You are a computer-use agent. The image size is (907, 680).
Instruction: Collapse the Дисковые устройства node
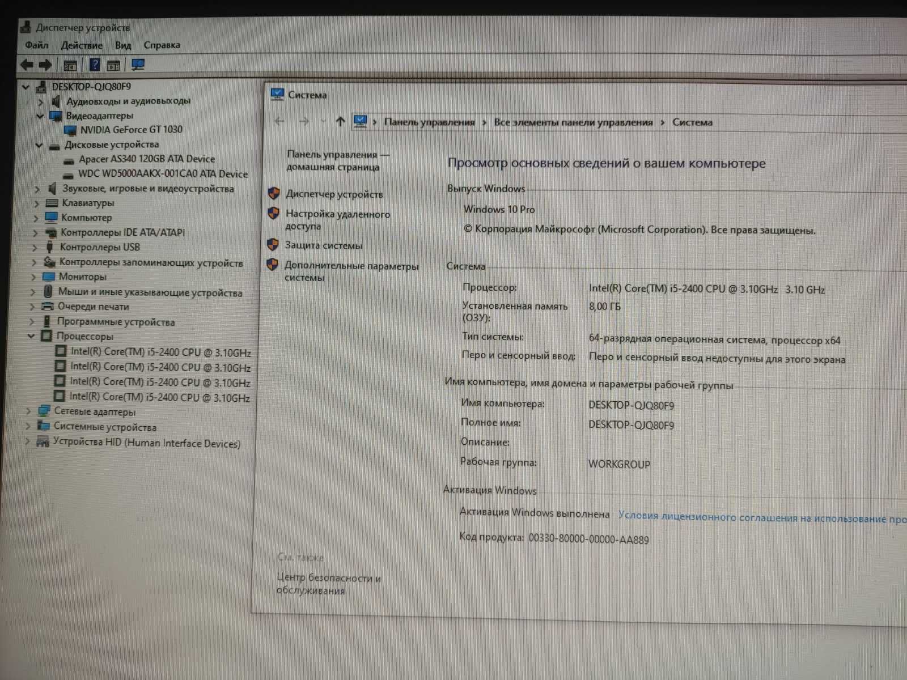[x=39, y=145]
